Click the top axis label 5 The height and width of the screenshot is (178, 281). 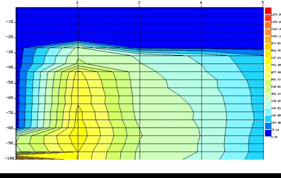pos(263,3)
